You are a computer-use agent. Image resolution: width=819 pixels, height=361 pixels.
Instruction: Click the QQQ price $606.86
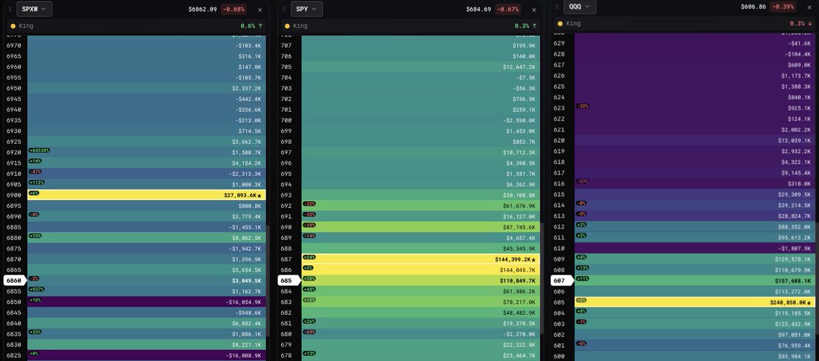point(753,6)
